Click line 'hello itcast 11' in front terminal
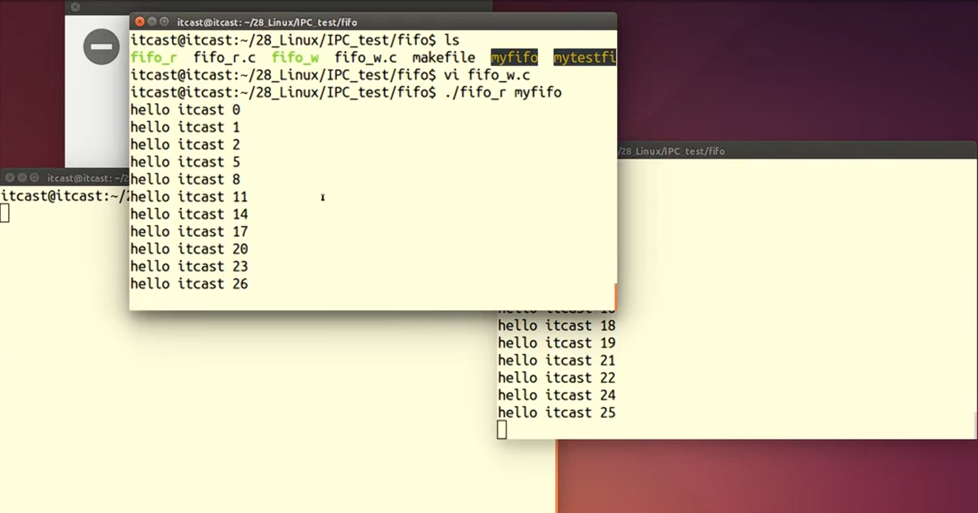The image size is (978, 513). [x=189, y=196]
